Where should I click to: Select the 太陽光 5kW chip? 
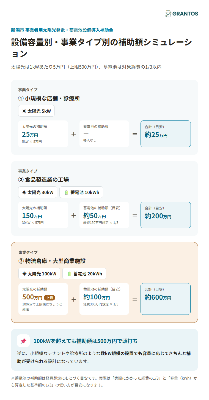point(36,111)
